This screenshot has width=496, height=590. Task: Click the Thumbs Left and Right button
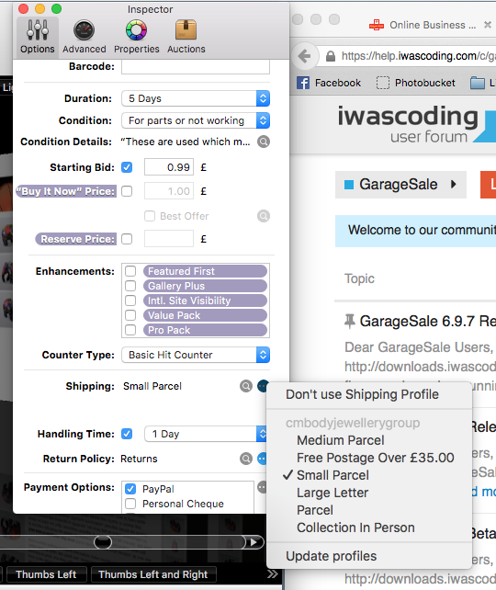pyautogui.click(x=153, y=574)
